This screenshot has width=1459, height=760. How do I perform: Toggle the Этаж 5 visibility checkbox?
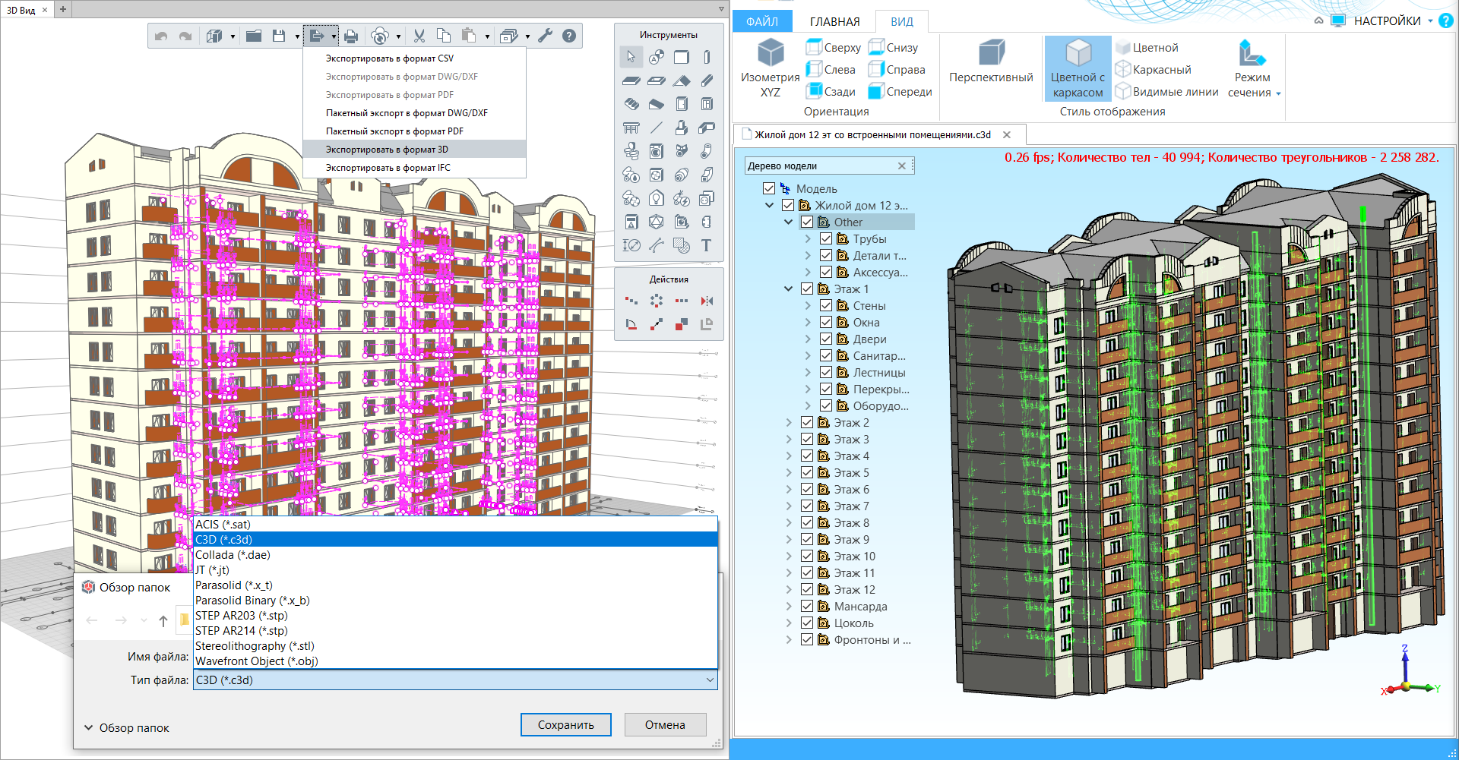(807, 473)
